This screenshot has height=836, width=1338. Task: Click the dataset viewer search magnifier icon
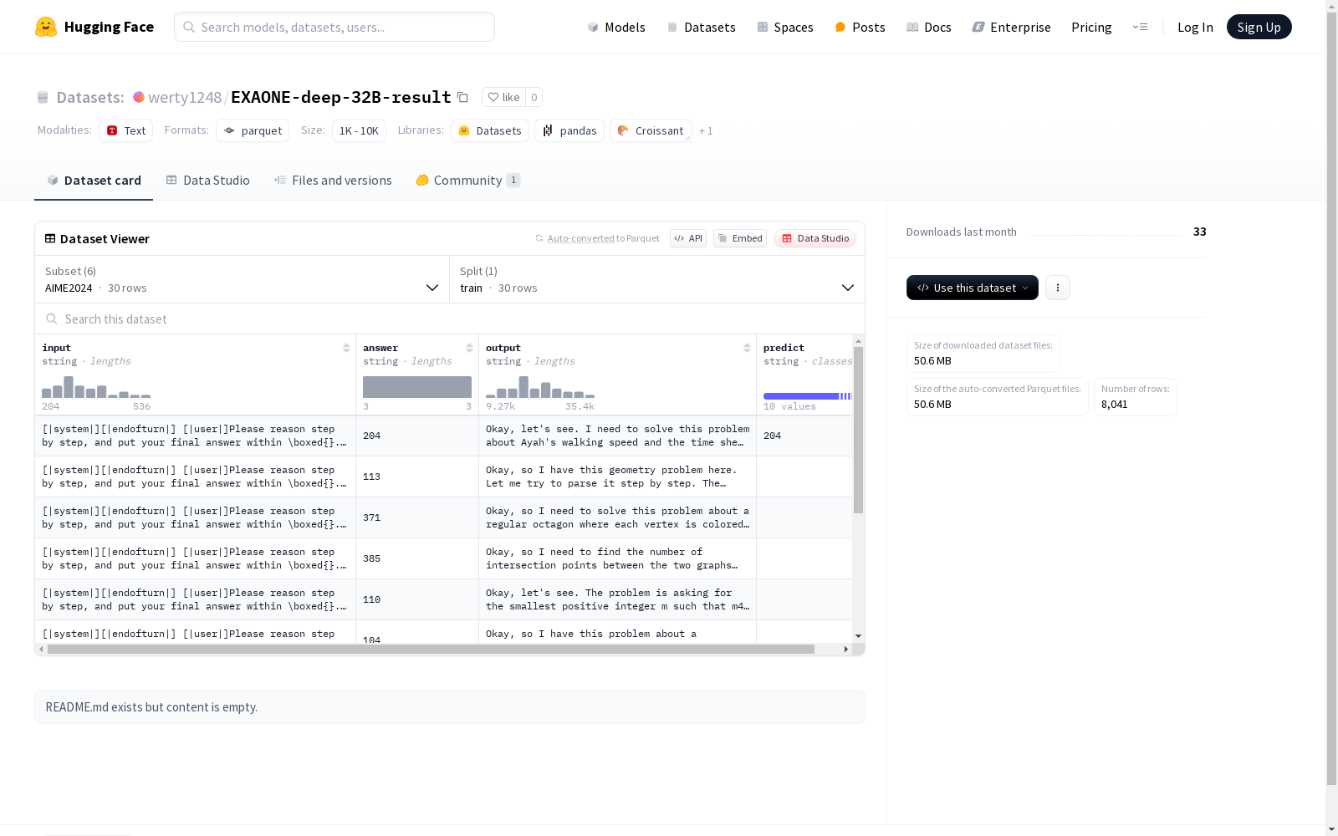pos(52,319)
